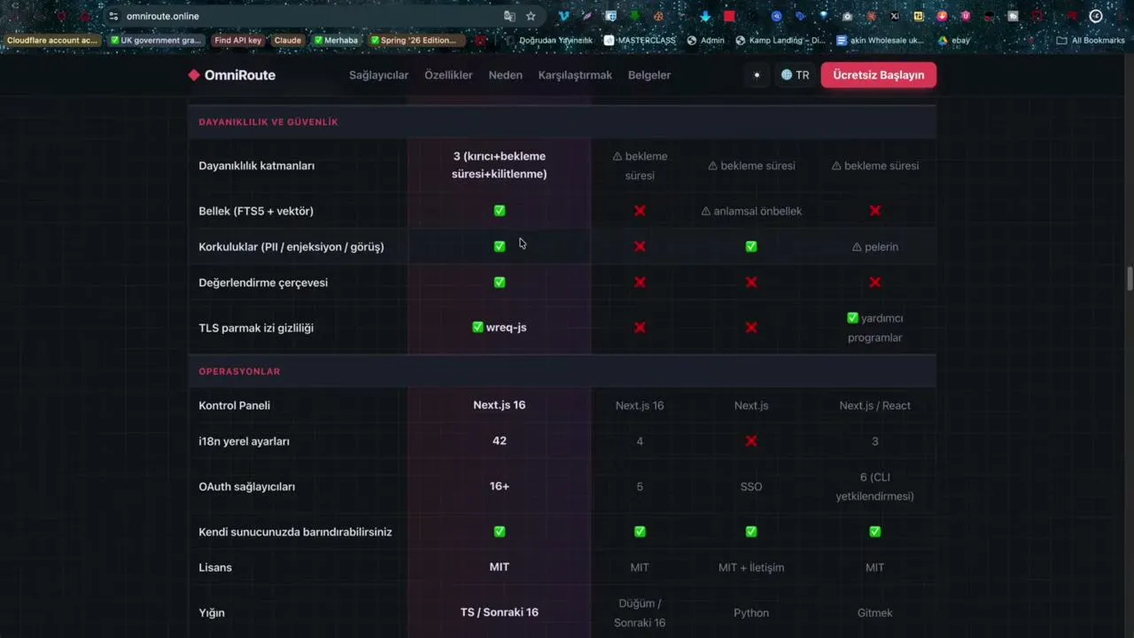
Task: Click the i18n yerel ayarları row label
Action: coord(245,441)
